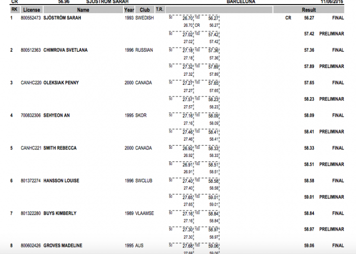The image size is (356, 254).
Task: Select the name OLEKSIAK PENNY
Action: click(61, 82)
